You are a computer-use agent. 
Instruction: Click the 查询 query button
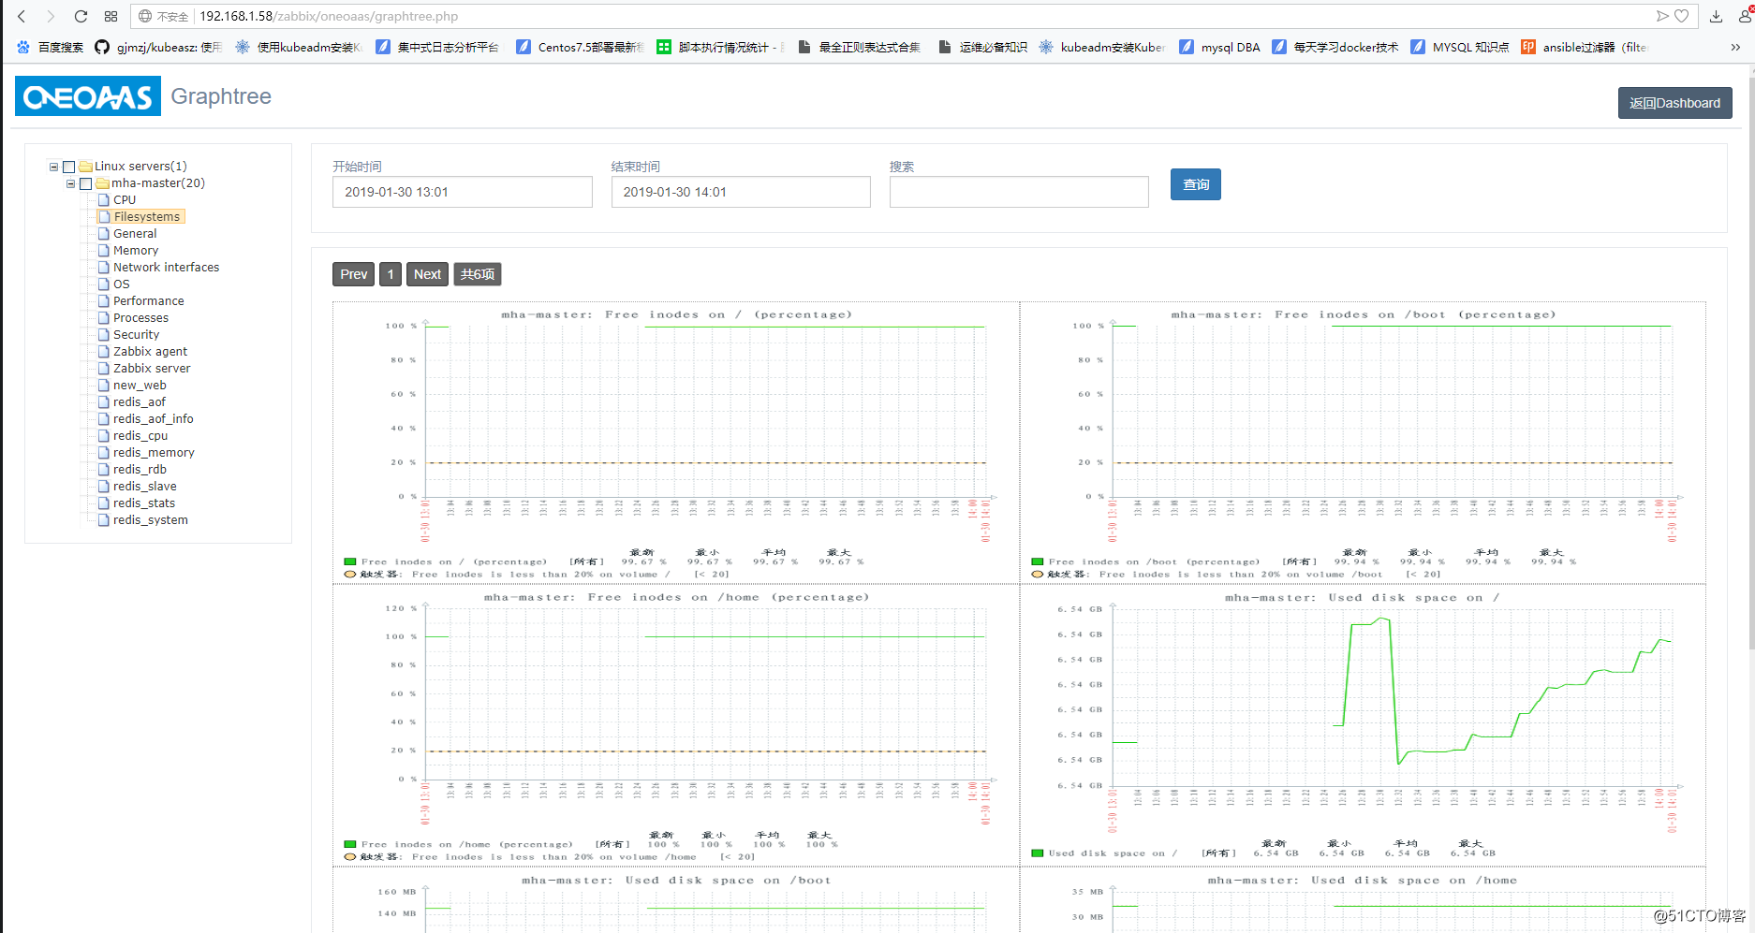(1196, 184)
